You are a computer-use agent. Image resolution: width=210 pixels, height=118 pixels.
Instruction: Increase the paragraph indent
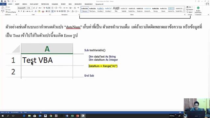pyautogui.click(x=67, y=8)
